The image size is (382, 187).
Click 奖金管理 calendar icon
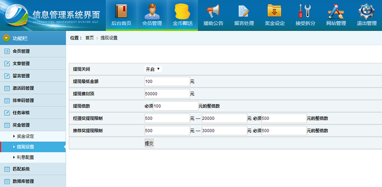pos(7,125)
